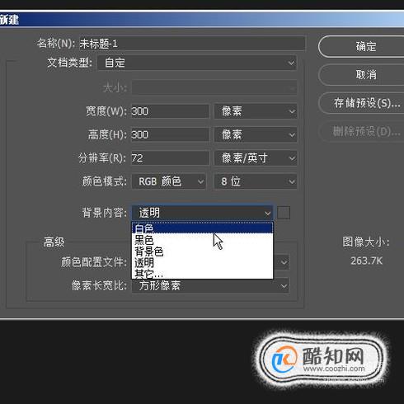Click the 宽度(W) input field
Viewport: 404px width, 404px height.
pyautogui.click(x=170, y=111)
